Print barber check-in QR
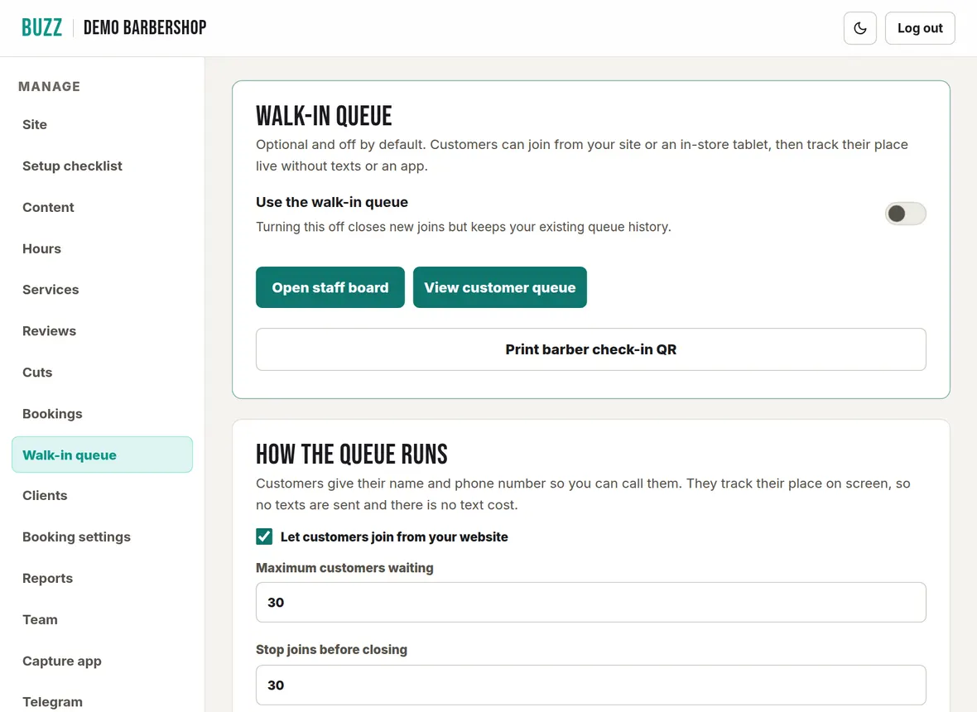This screenshot has height=712, width=977. [x=590, y=349]
